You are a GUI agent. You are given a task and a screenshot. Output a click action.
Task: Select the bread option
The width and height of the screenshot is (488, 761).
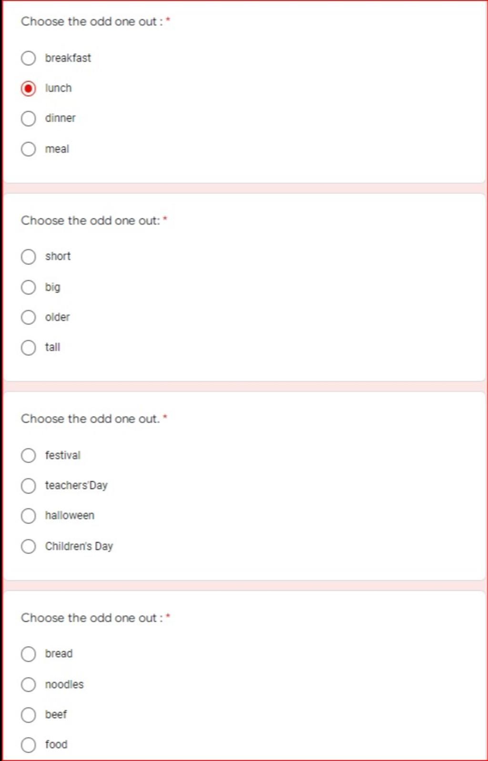tap(28, 654)
